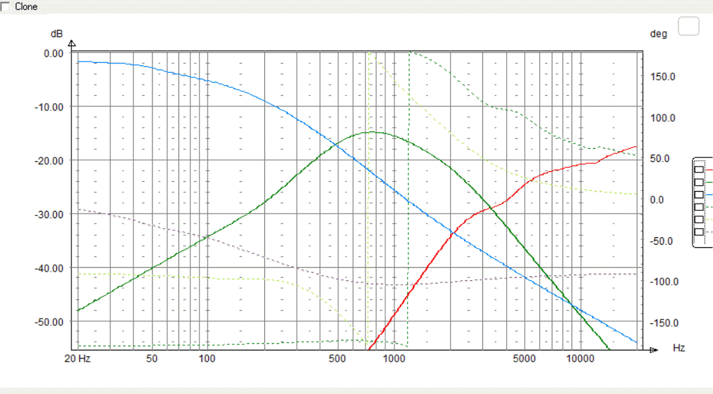Screen dimensions: 713x394
Task: Toggle the purple dashed curve legend checkbox
Action: [x=699, y=231]
